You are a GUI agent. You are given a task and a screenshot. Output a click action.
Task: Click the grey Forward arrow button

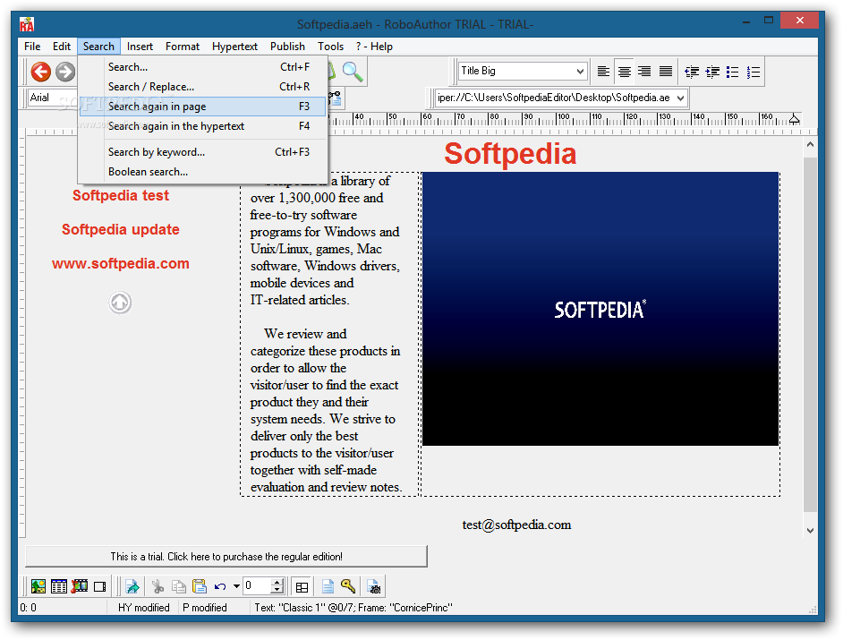point(65,72)
